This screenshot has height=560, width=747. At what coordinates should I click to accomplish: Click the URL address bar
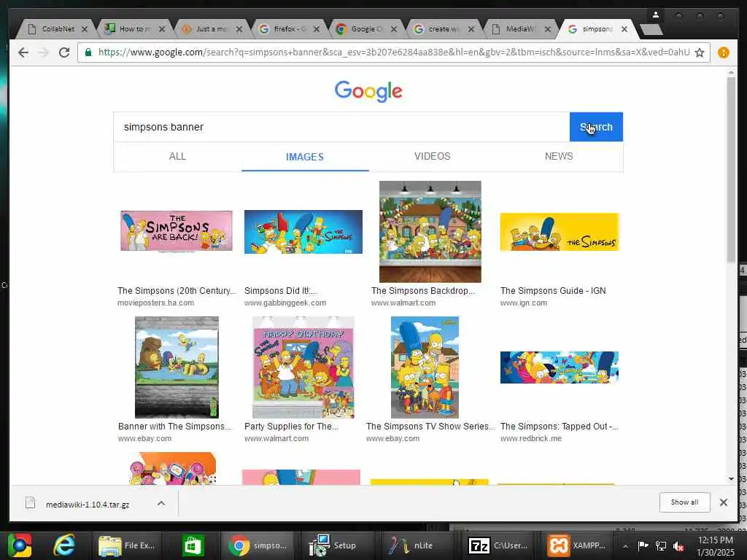point(393,52)
